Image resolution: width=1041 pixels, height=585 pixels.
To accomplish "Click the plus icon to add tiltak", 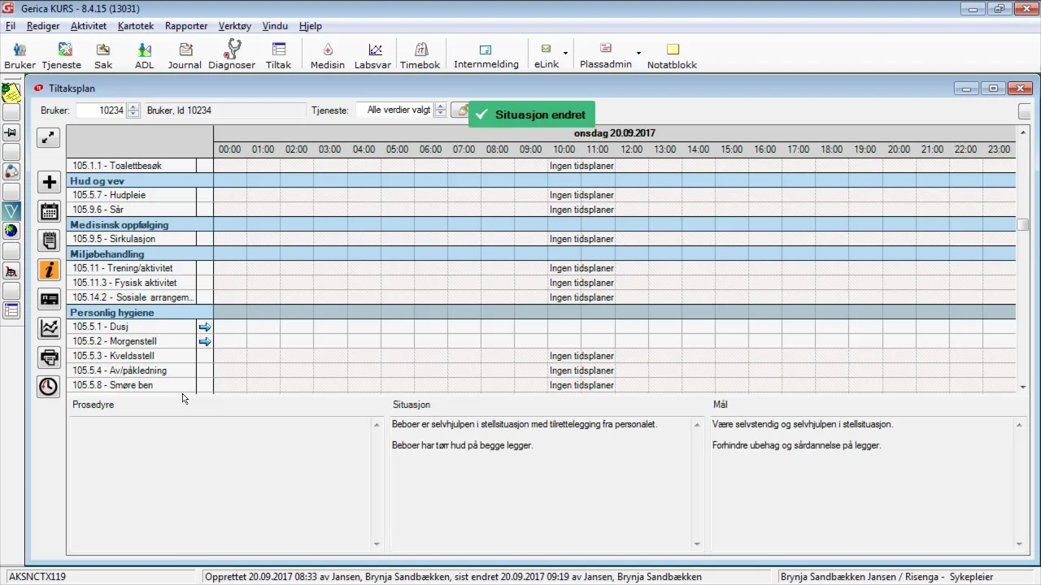I will [x=50, y=182].
